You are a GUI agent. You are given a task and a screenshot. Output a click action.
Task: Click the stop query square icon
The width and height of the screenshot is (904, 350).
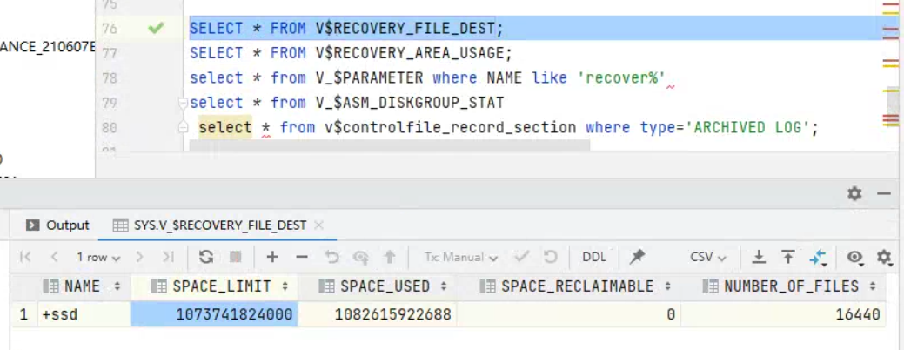(x=235, y=257)
